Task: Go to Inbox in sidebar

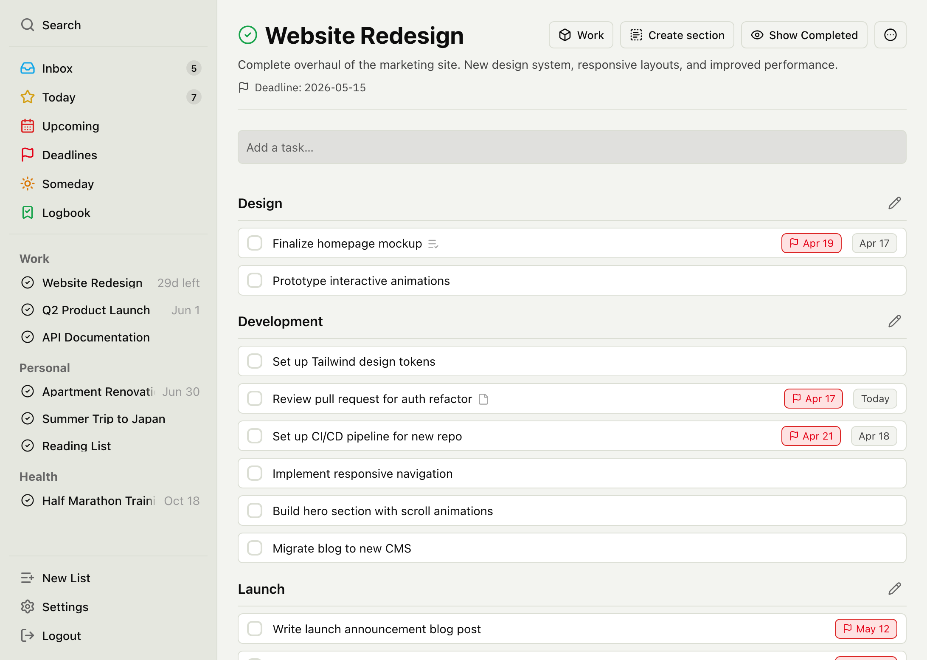Action: pyautogui.click(x=109, y=68)
